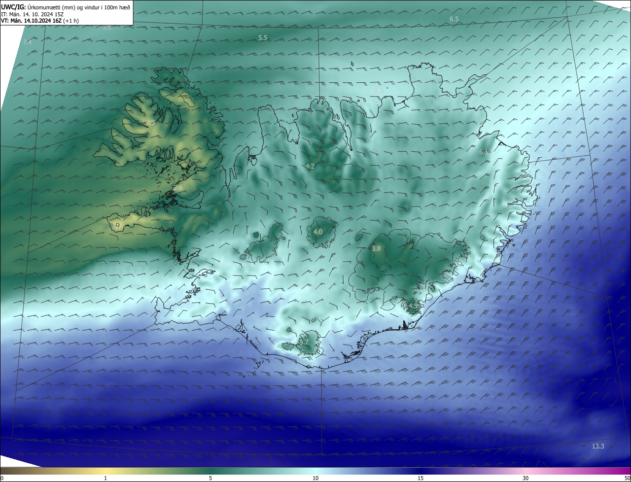631x482 pixels.
Task: Click the 0 tick label on the color scale
Action: 2,478
